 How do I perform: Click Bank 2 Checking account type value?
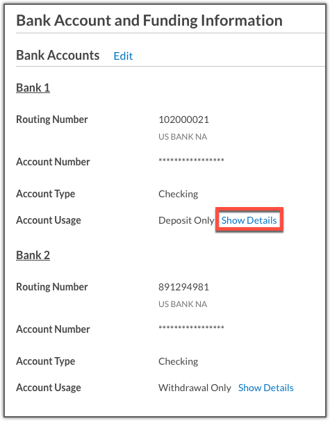(179, 361)
